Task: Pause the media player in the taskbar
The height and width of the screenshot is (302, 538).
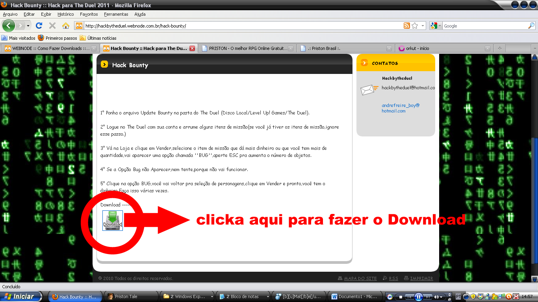Action: [x=418, y=297]
